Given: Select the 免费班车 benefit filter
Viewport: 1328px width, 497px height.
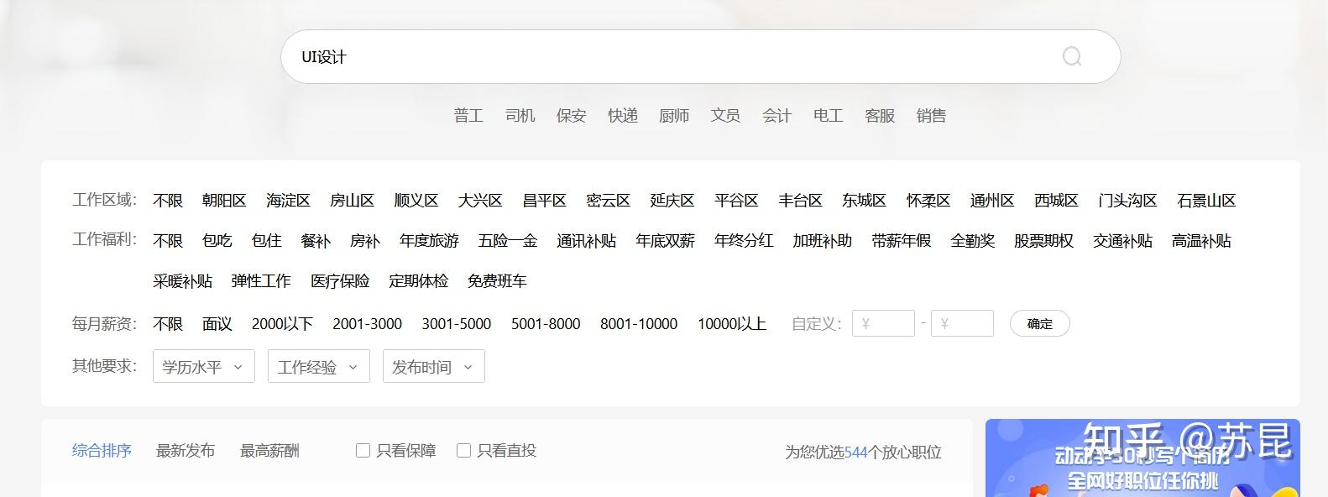Looking at the screenshot, I should 497,281.
